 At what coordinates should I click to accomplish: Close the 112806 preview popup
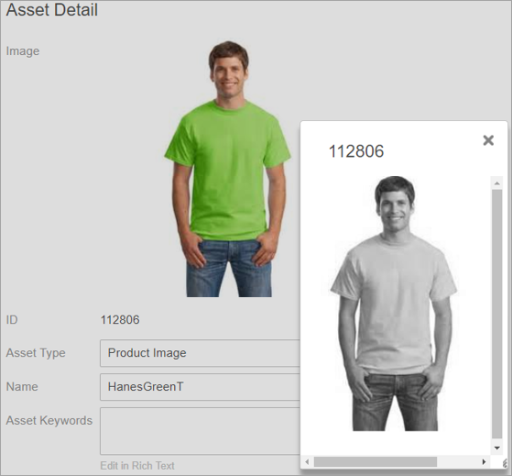[488, 140]
